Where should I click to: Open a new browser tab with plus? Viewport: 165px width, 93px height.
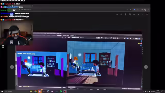point(32,6)
